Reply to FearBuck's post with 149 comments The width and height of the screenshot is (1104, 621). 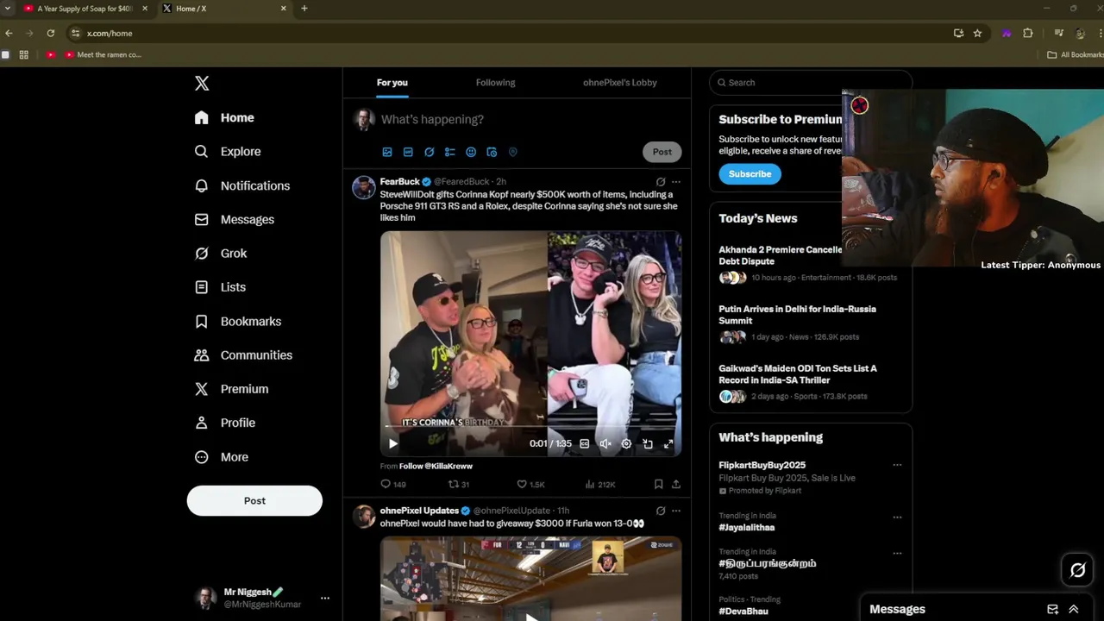[x=393, y=485]
